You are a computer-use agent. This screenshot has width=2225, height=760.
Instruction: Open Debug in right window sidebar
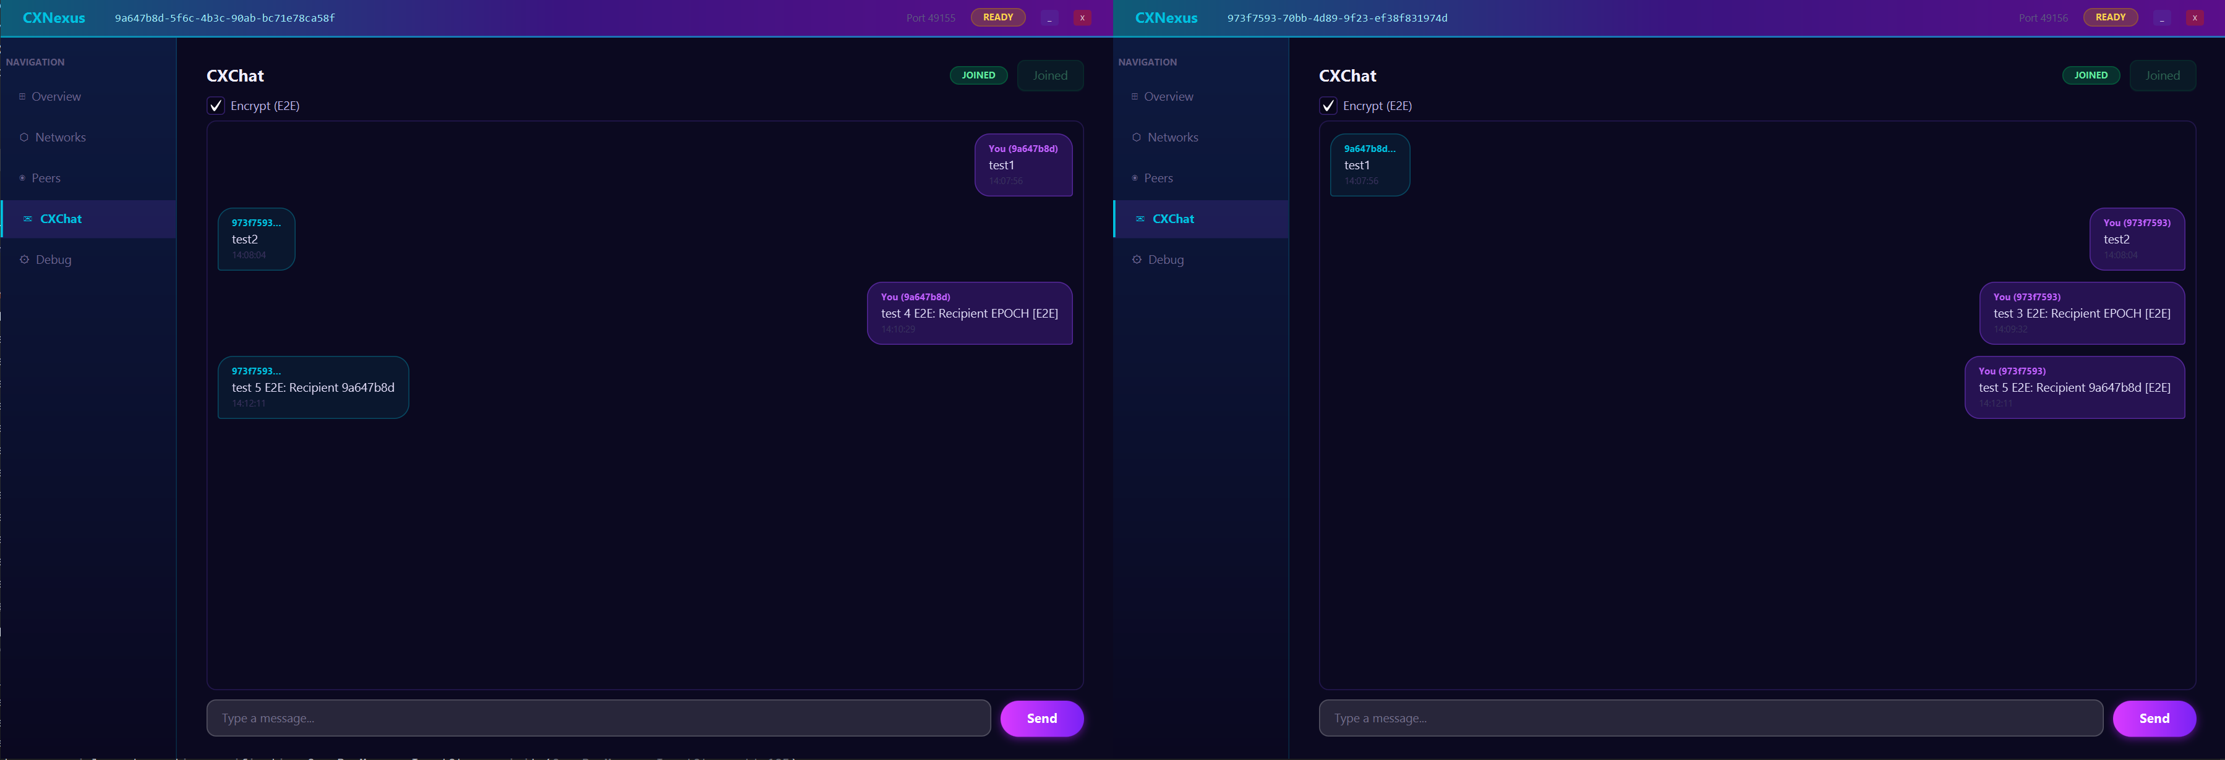point(1200,260)
